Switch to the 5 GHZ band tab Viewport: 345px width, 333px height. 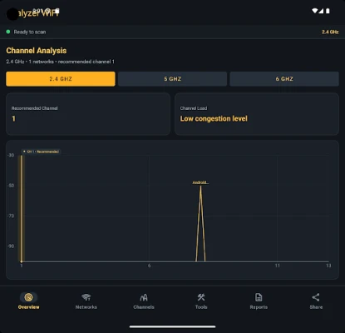click(172, 79)
